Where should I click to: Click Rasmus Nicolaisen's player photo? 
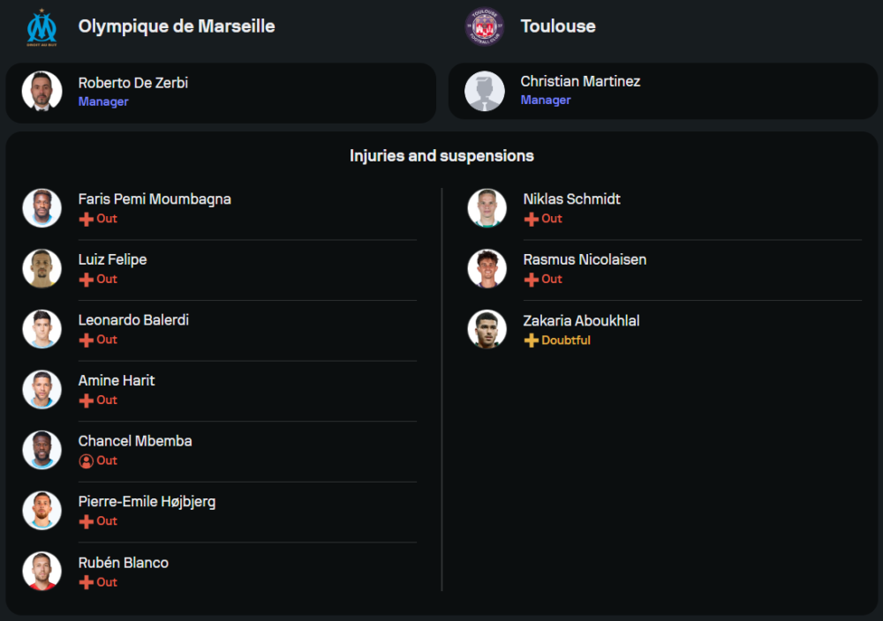click(487, 268)
